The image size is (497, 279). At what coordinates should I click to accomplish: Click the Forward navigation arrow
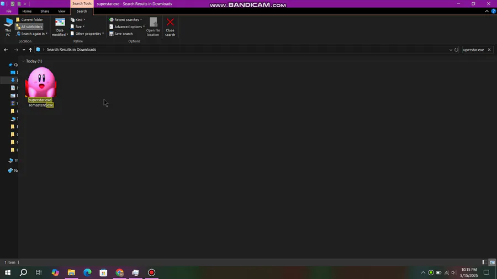(16, 50)
